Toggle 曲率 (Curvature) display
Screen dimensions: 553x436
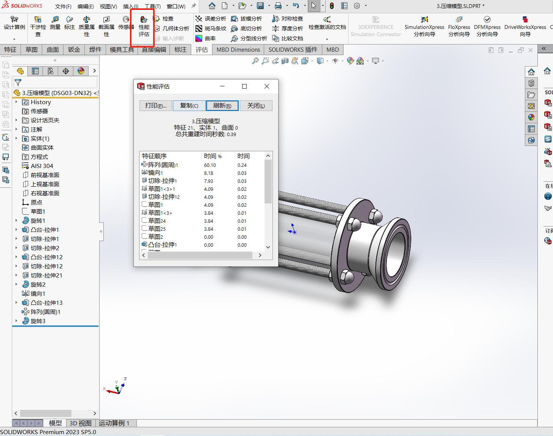point(211,38)
